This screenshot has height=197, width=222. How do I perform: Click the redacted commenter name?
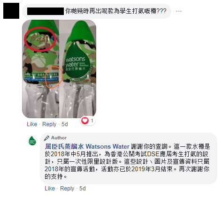click(46, 11)
